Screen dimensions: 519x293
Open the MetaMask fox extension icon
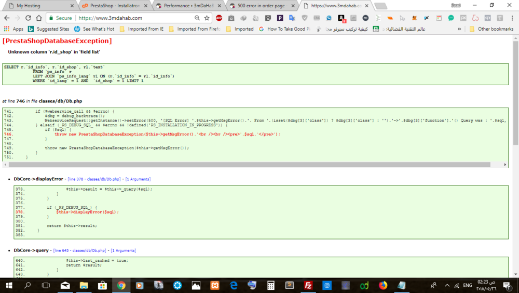point(414,18)
